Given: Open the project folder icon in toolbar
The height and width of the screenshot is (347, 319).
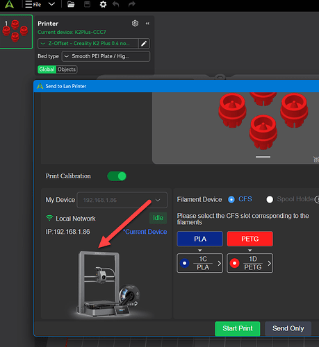Looking at the screenshot, I should (x=71, y=4).
